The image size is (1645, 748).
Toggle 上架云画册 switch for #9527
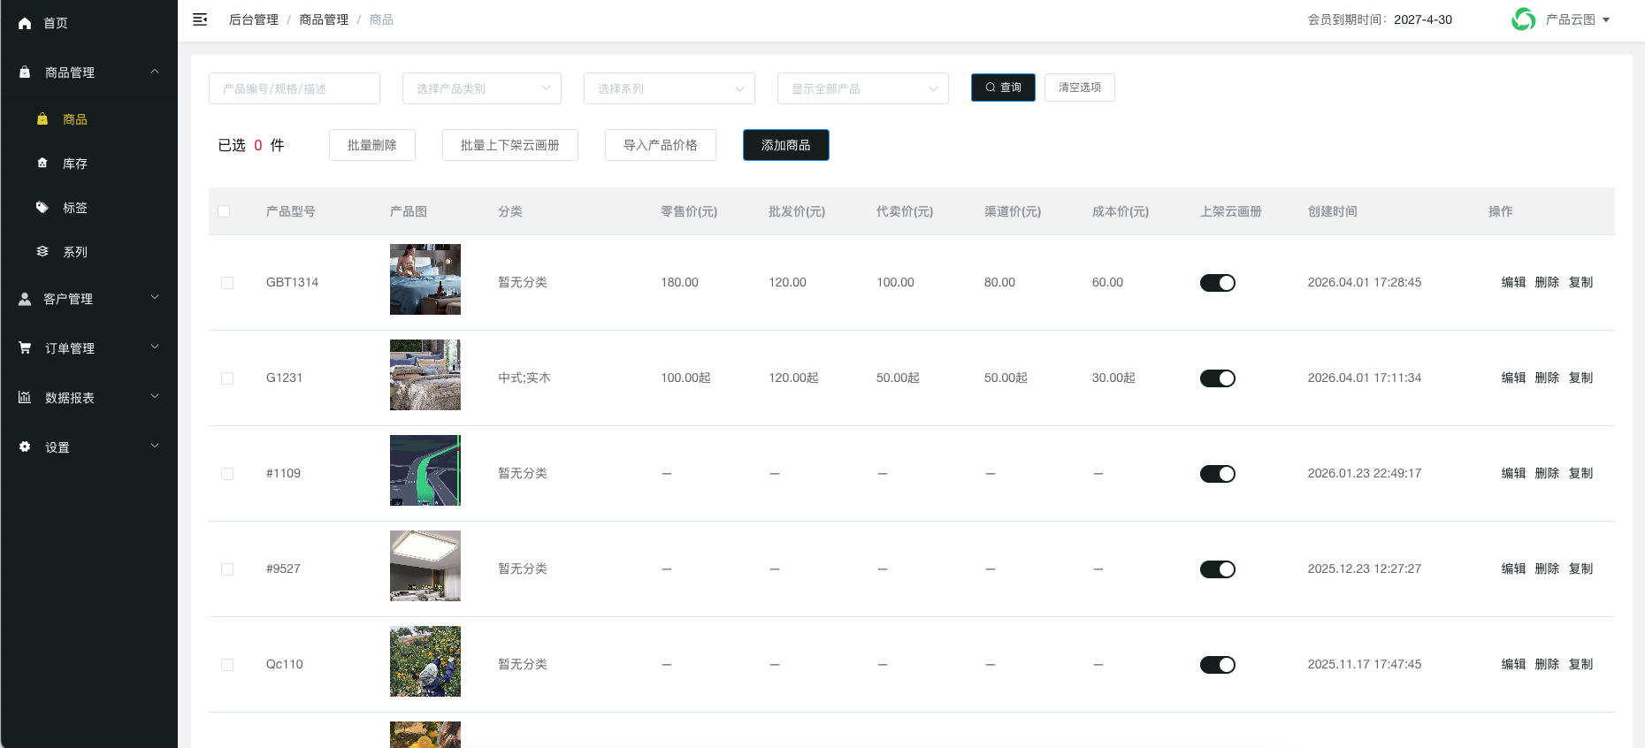coord(1217,569)
